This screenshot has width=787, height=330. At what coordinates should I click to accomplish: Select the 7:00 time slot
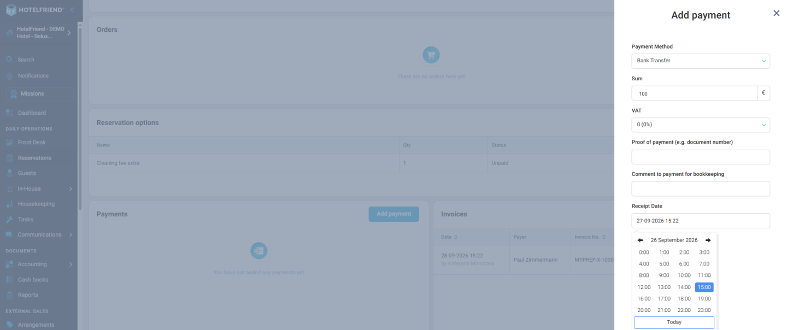pyautogui.click(x=704, y=264)
